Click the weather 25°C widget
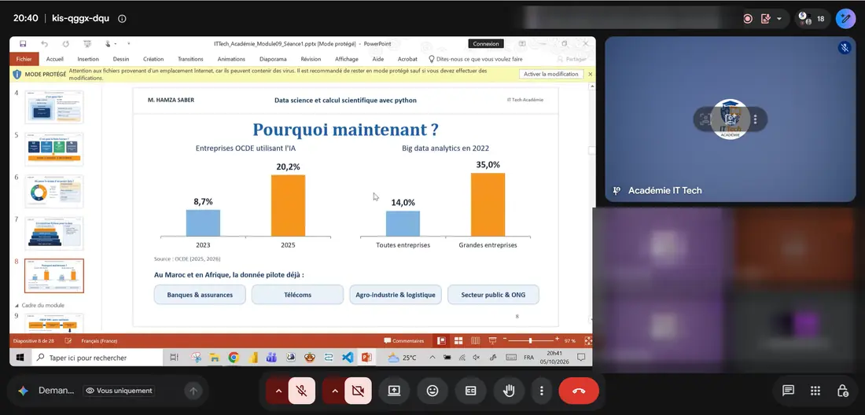865x415 pixels. (x=402, y=358)
